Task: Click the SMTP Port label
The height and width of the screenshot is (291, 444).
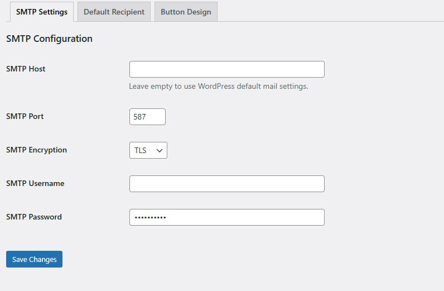Action: (25, 116)
